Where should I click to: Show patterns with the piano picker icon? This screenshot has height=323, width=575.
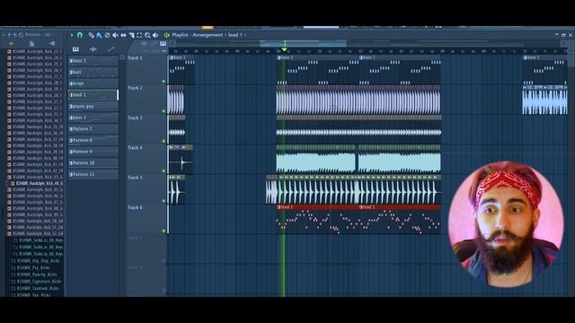pos(75,49)
